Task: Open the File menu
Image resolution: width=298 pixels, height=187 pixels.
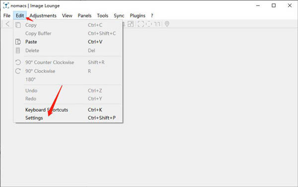Action: click(7, 15)
